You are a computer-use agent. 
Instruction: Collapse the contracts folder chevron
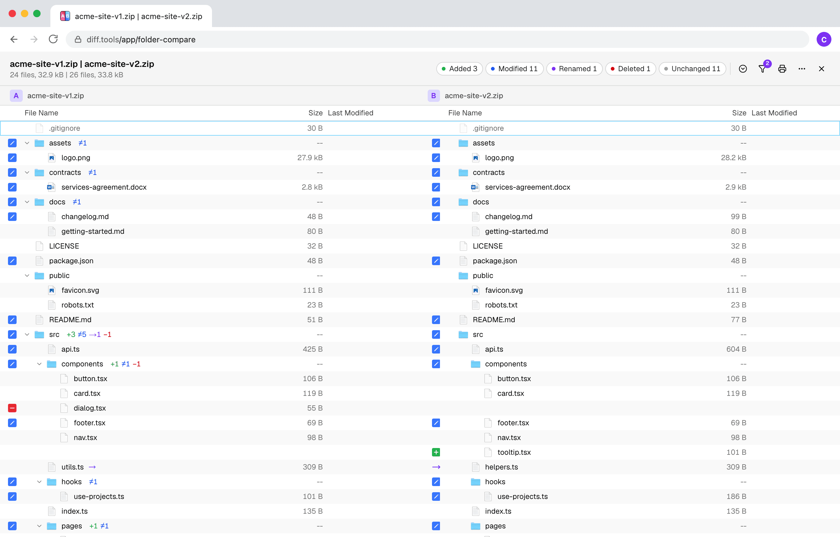(x=27, y=172)
